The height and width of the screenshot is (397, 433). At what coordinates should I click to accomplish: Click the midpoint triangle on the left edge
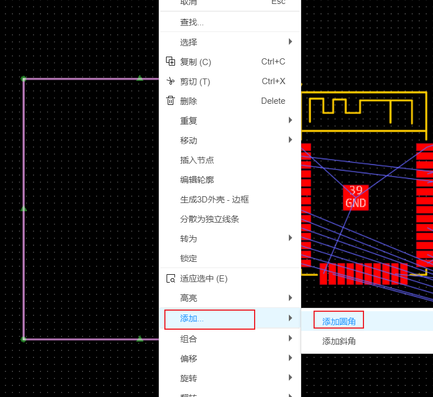pyautogui.click(x=24, y=209)
